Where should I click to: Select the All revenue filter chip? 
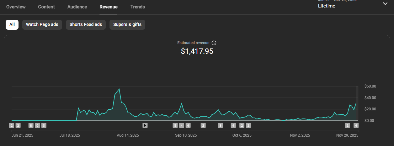[12, 24]
